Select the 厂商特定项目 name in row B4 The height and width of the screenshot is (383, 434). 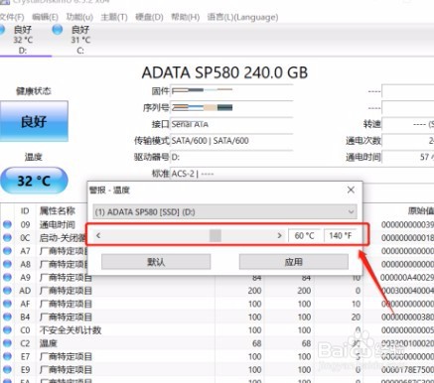[66, 317]
